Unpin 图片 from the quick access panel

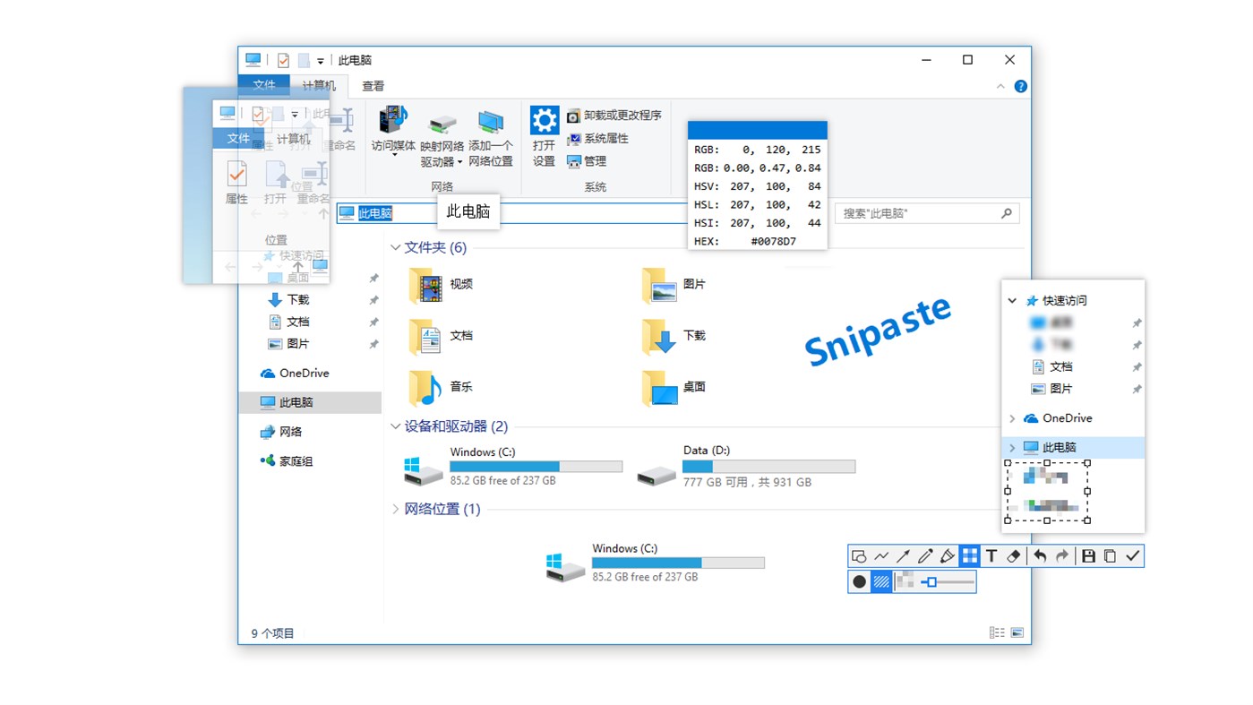pos(1137,389)
